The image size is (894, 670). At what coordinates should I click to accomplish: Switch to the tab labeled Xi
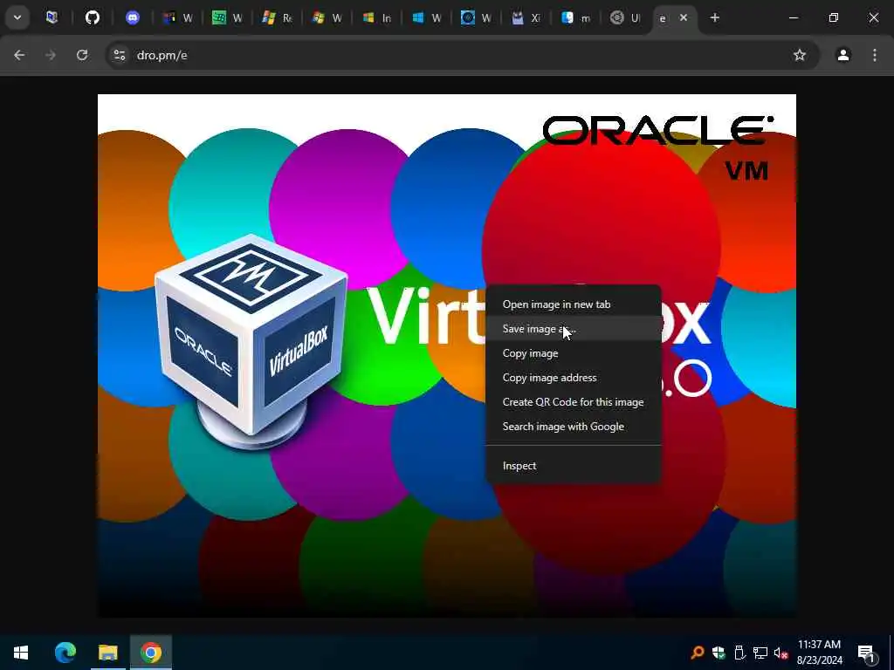pyautogui.click(x=526, y=17)
